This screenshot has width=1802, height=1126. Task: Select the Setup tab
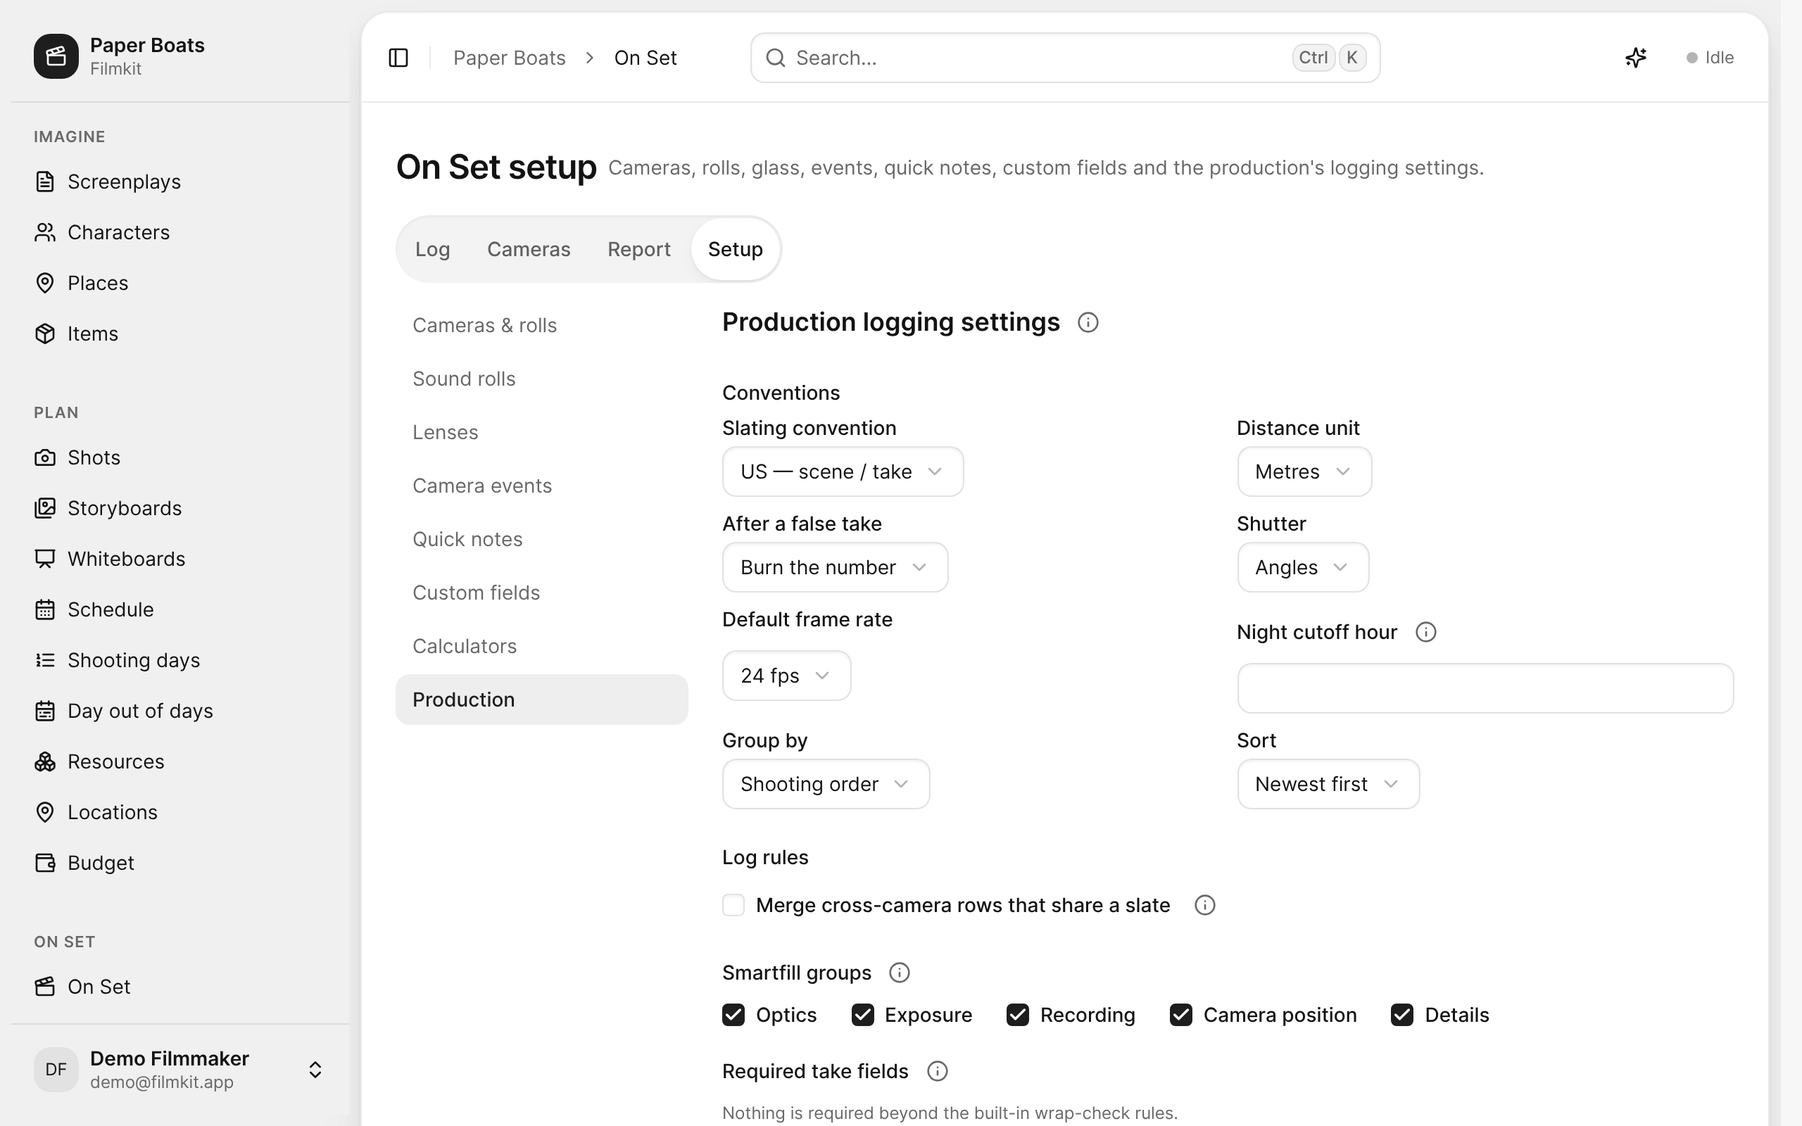[735, 248]
